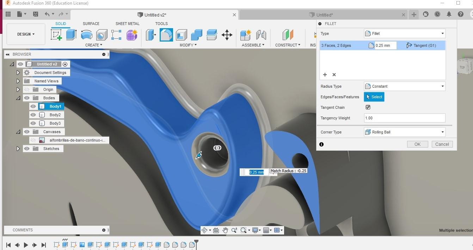473x250 pixels.
Task: Select the New Component tool
Action: (246, 35)
